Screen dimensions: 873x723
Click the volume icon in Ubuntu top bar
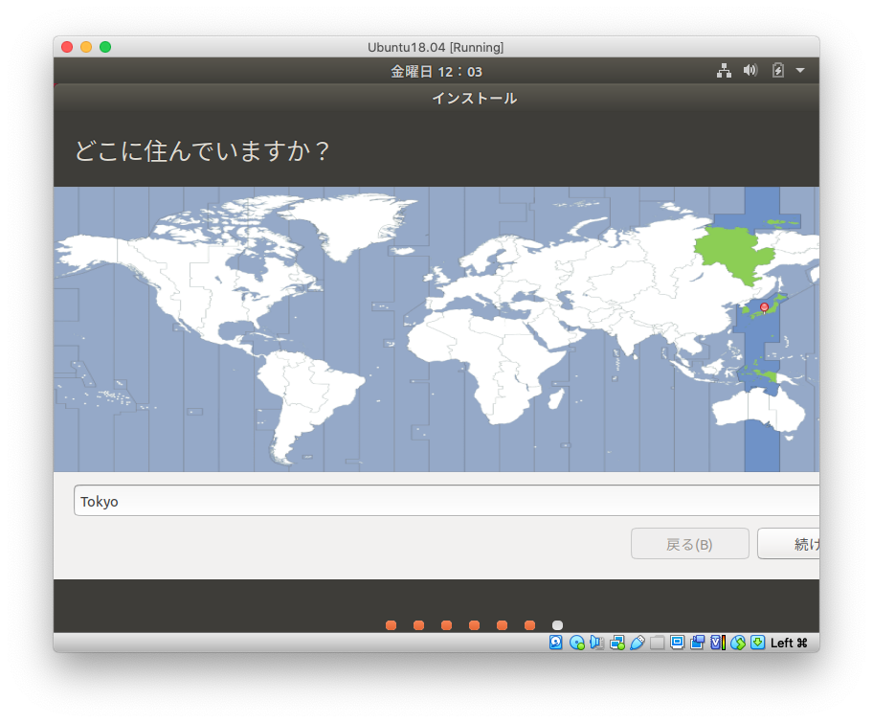coord(750,69)
